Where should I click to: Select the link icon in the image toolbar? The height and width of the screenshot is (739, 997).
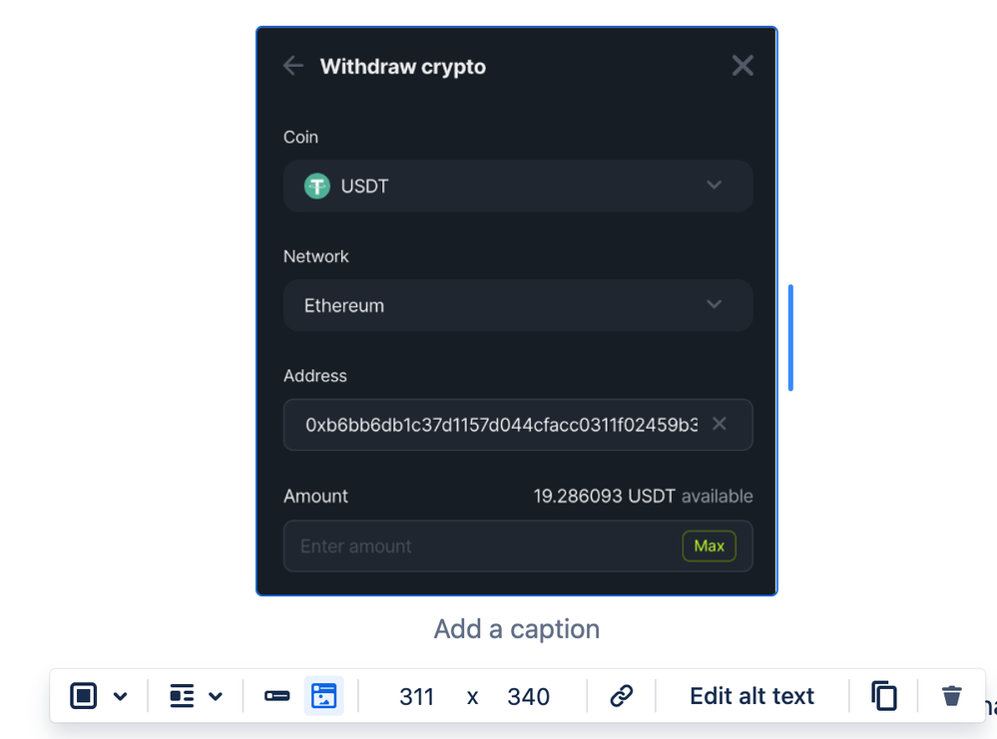pyautogui.click(x=621, y=696)
